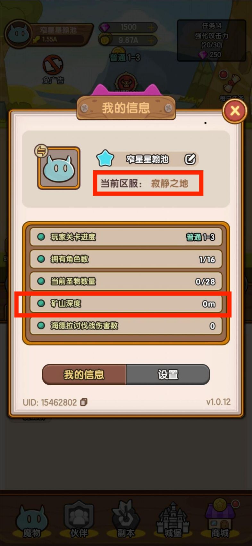Viewport: 252px width, 546px height.
Task: Tap the player avatar portrait image
Action: pos(59,168)
